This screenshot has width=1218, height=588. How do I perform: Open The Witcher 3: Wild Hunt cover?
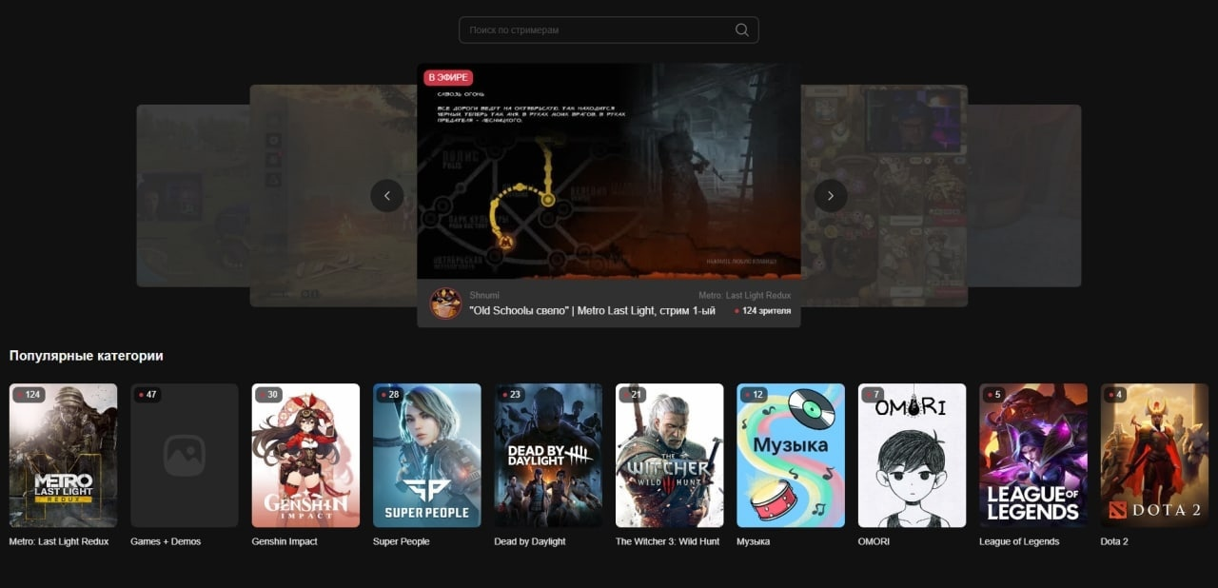670,456
